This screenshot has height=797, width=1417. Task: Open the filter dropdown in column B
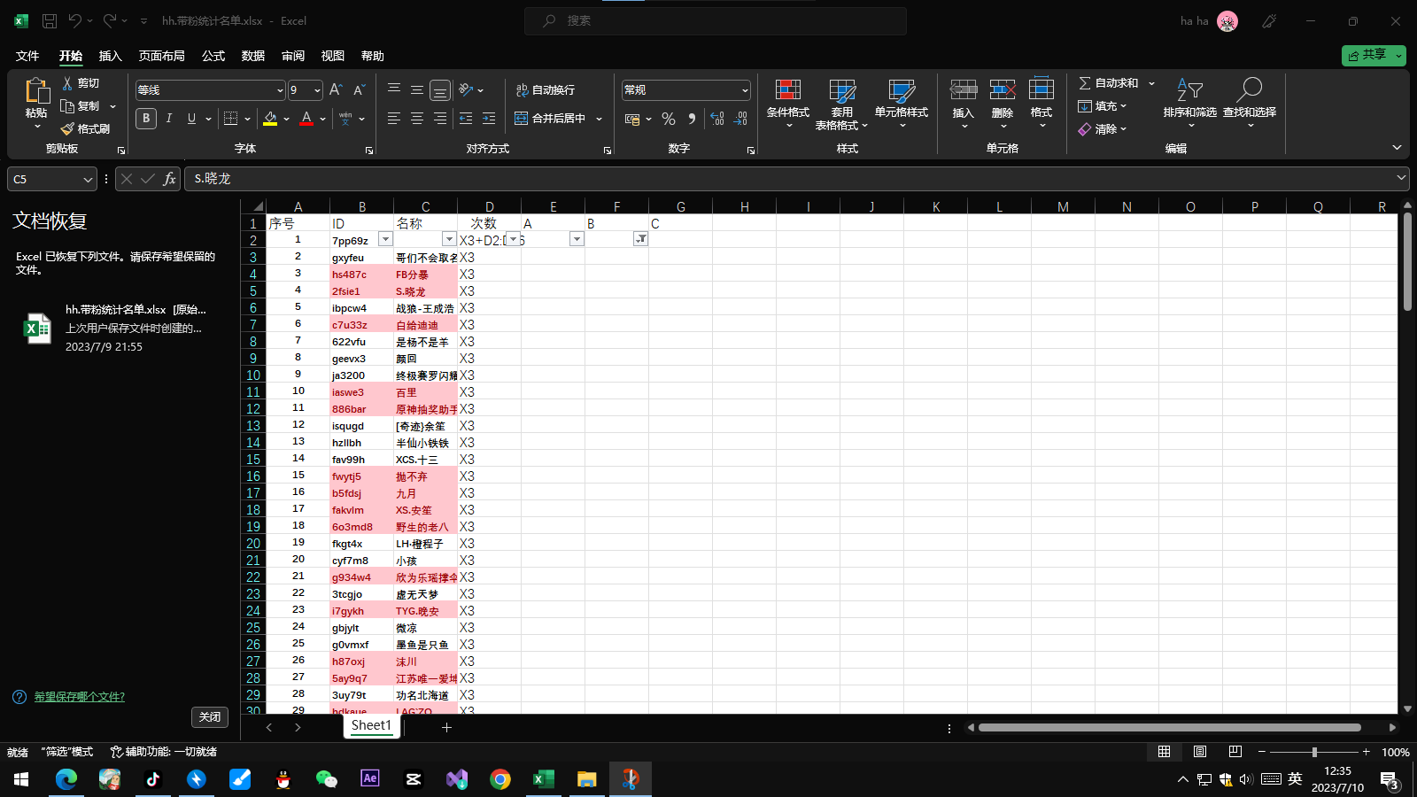(x=385, y=239)
